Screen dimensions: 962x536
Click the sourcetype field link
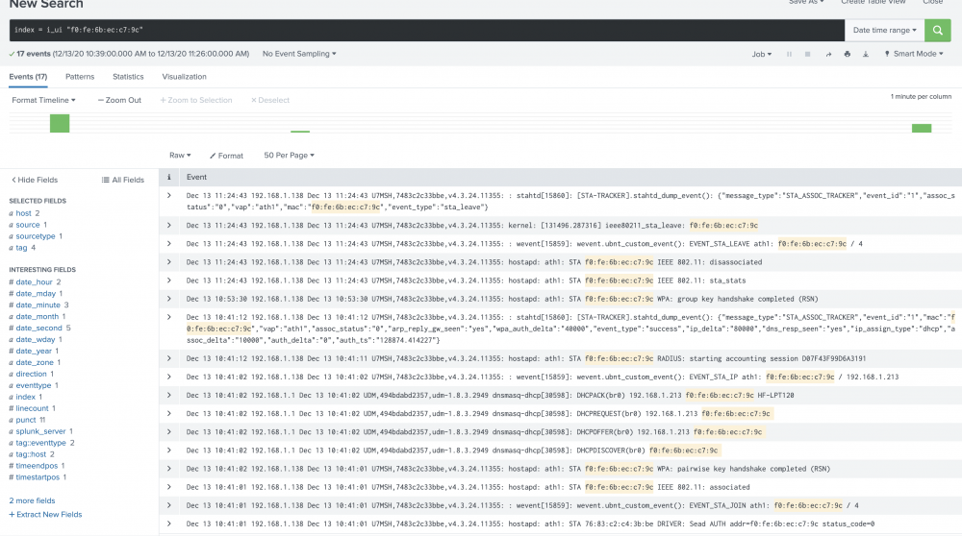tap(36, 236)
